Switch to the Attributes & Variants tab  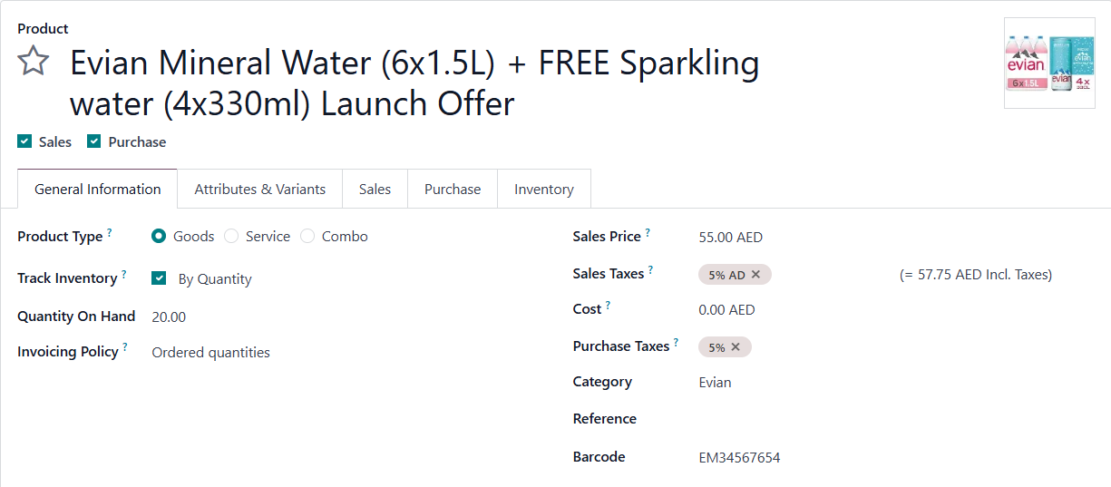point(260,190)
